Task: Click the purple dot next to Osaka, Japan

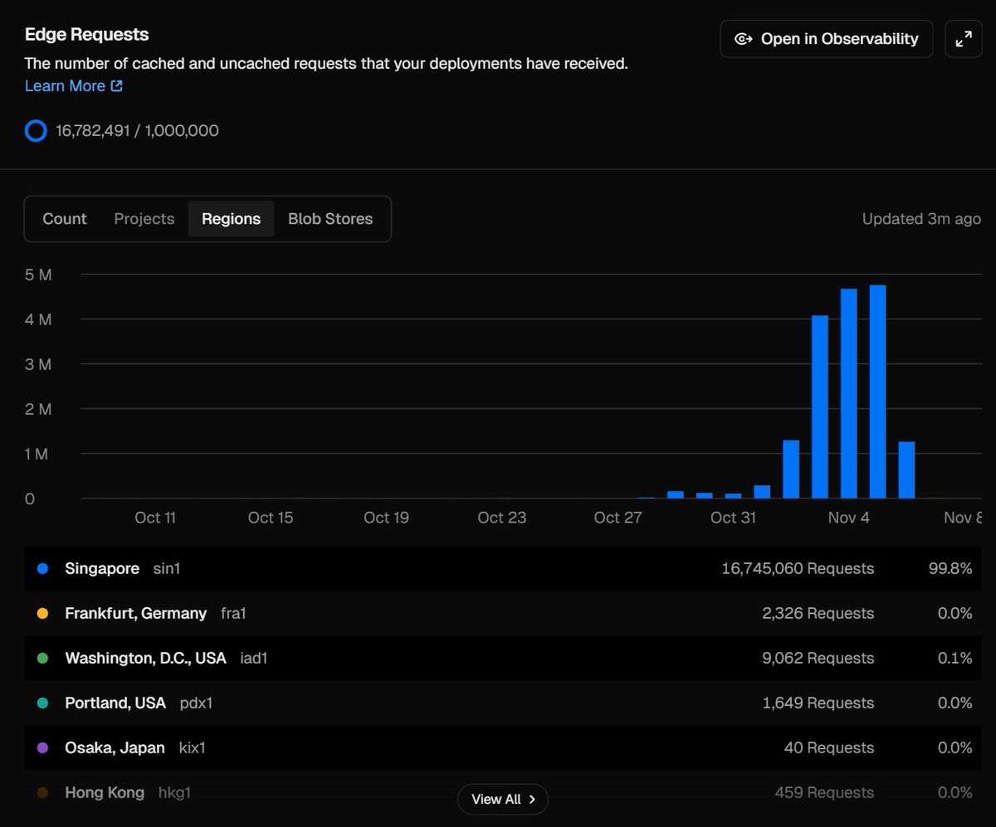Action: [x=43, y=748]
